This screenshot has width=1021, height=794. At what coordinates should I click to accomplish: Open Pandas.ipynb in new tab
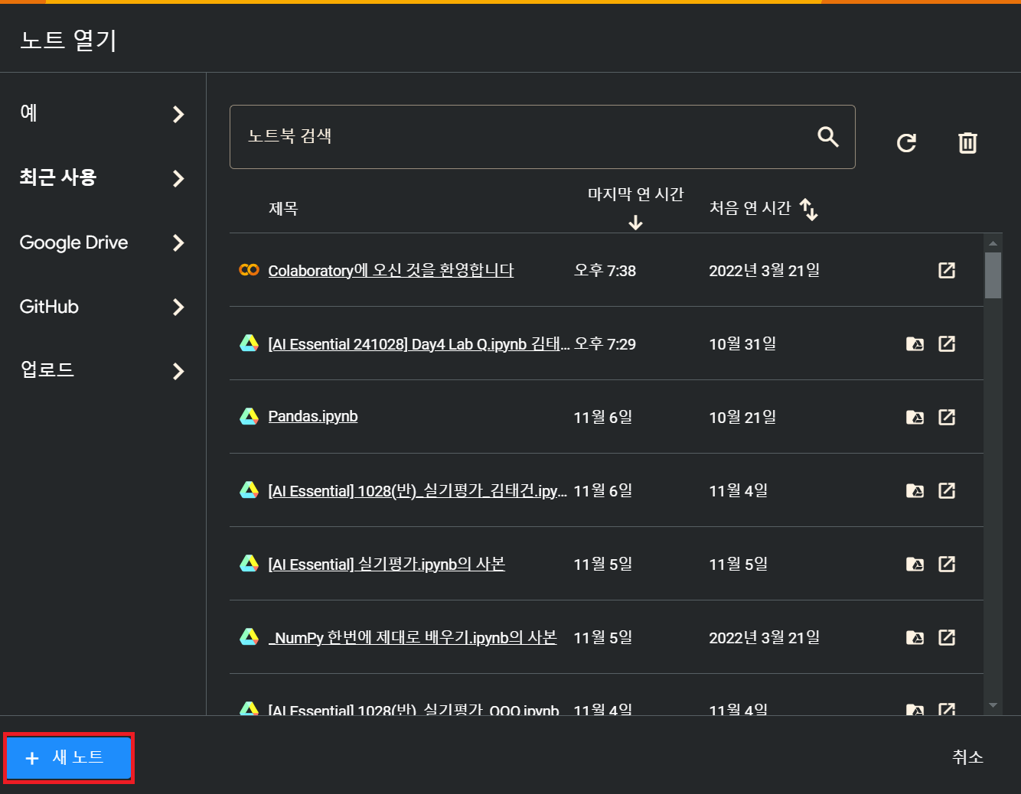(947, 417)
